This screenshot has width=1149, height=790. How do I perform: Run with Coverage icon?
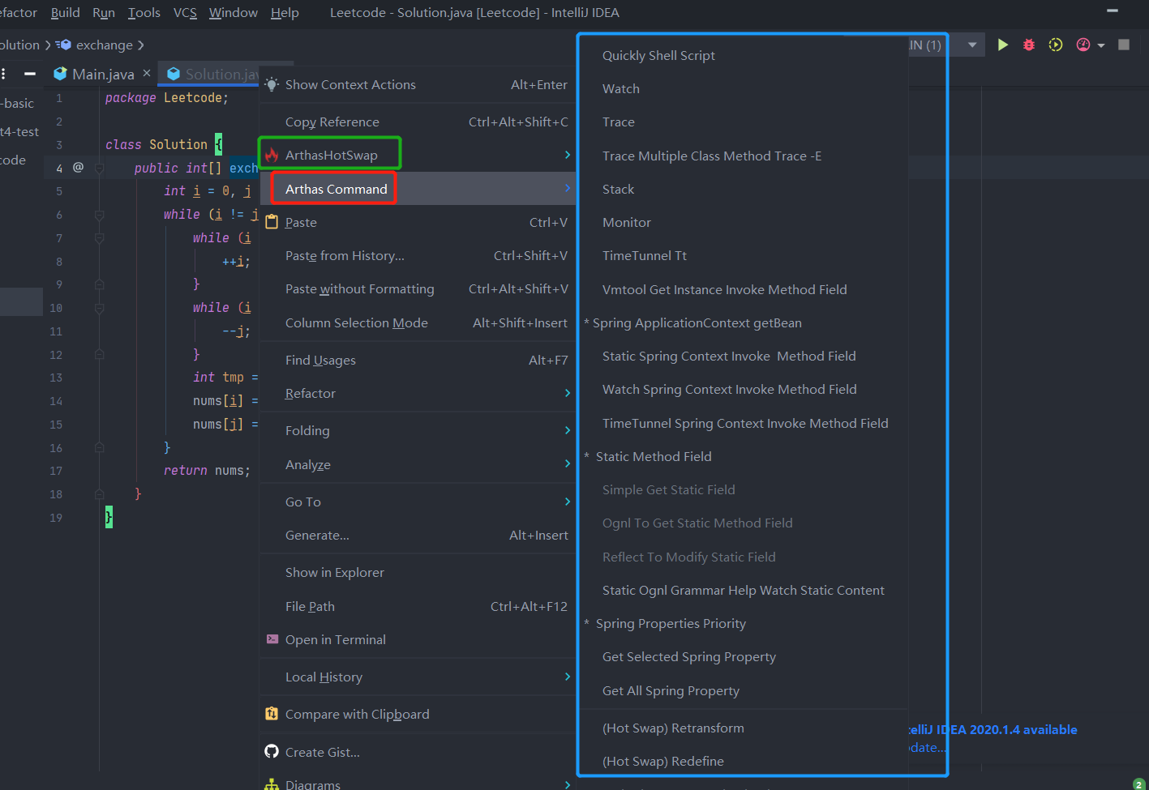click(x=1056, y=45)
